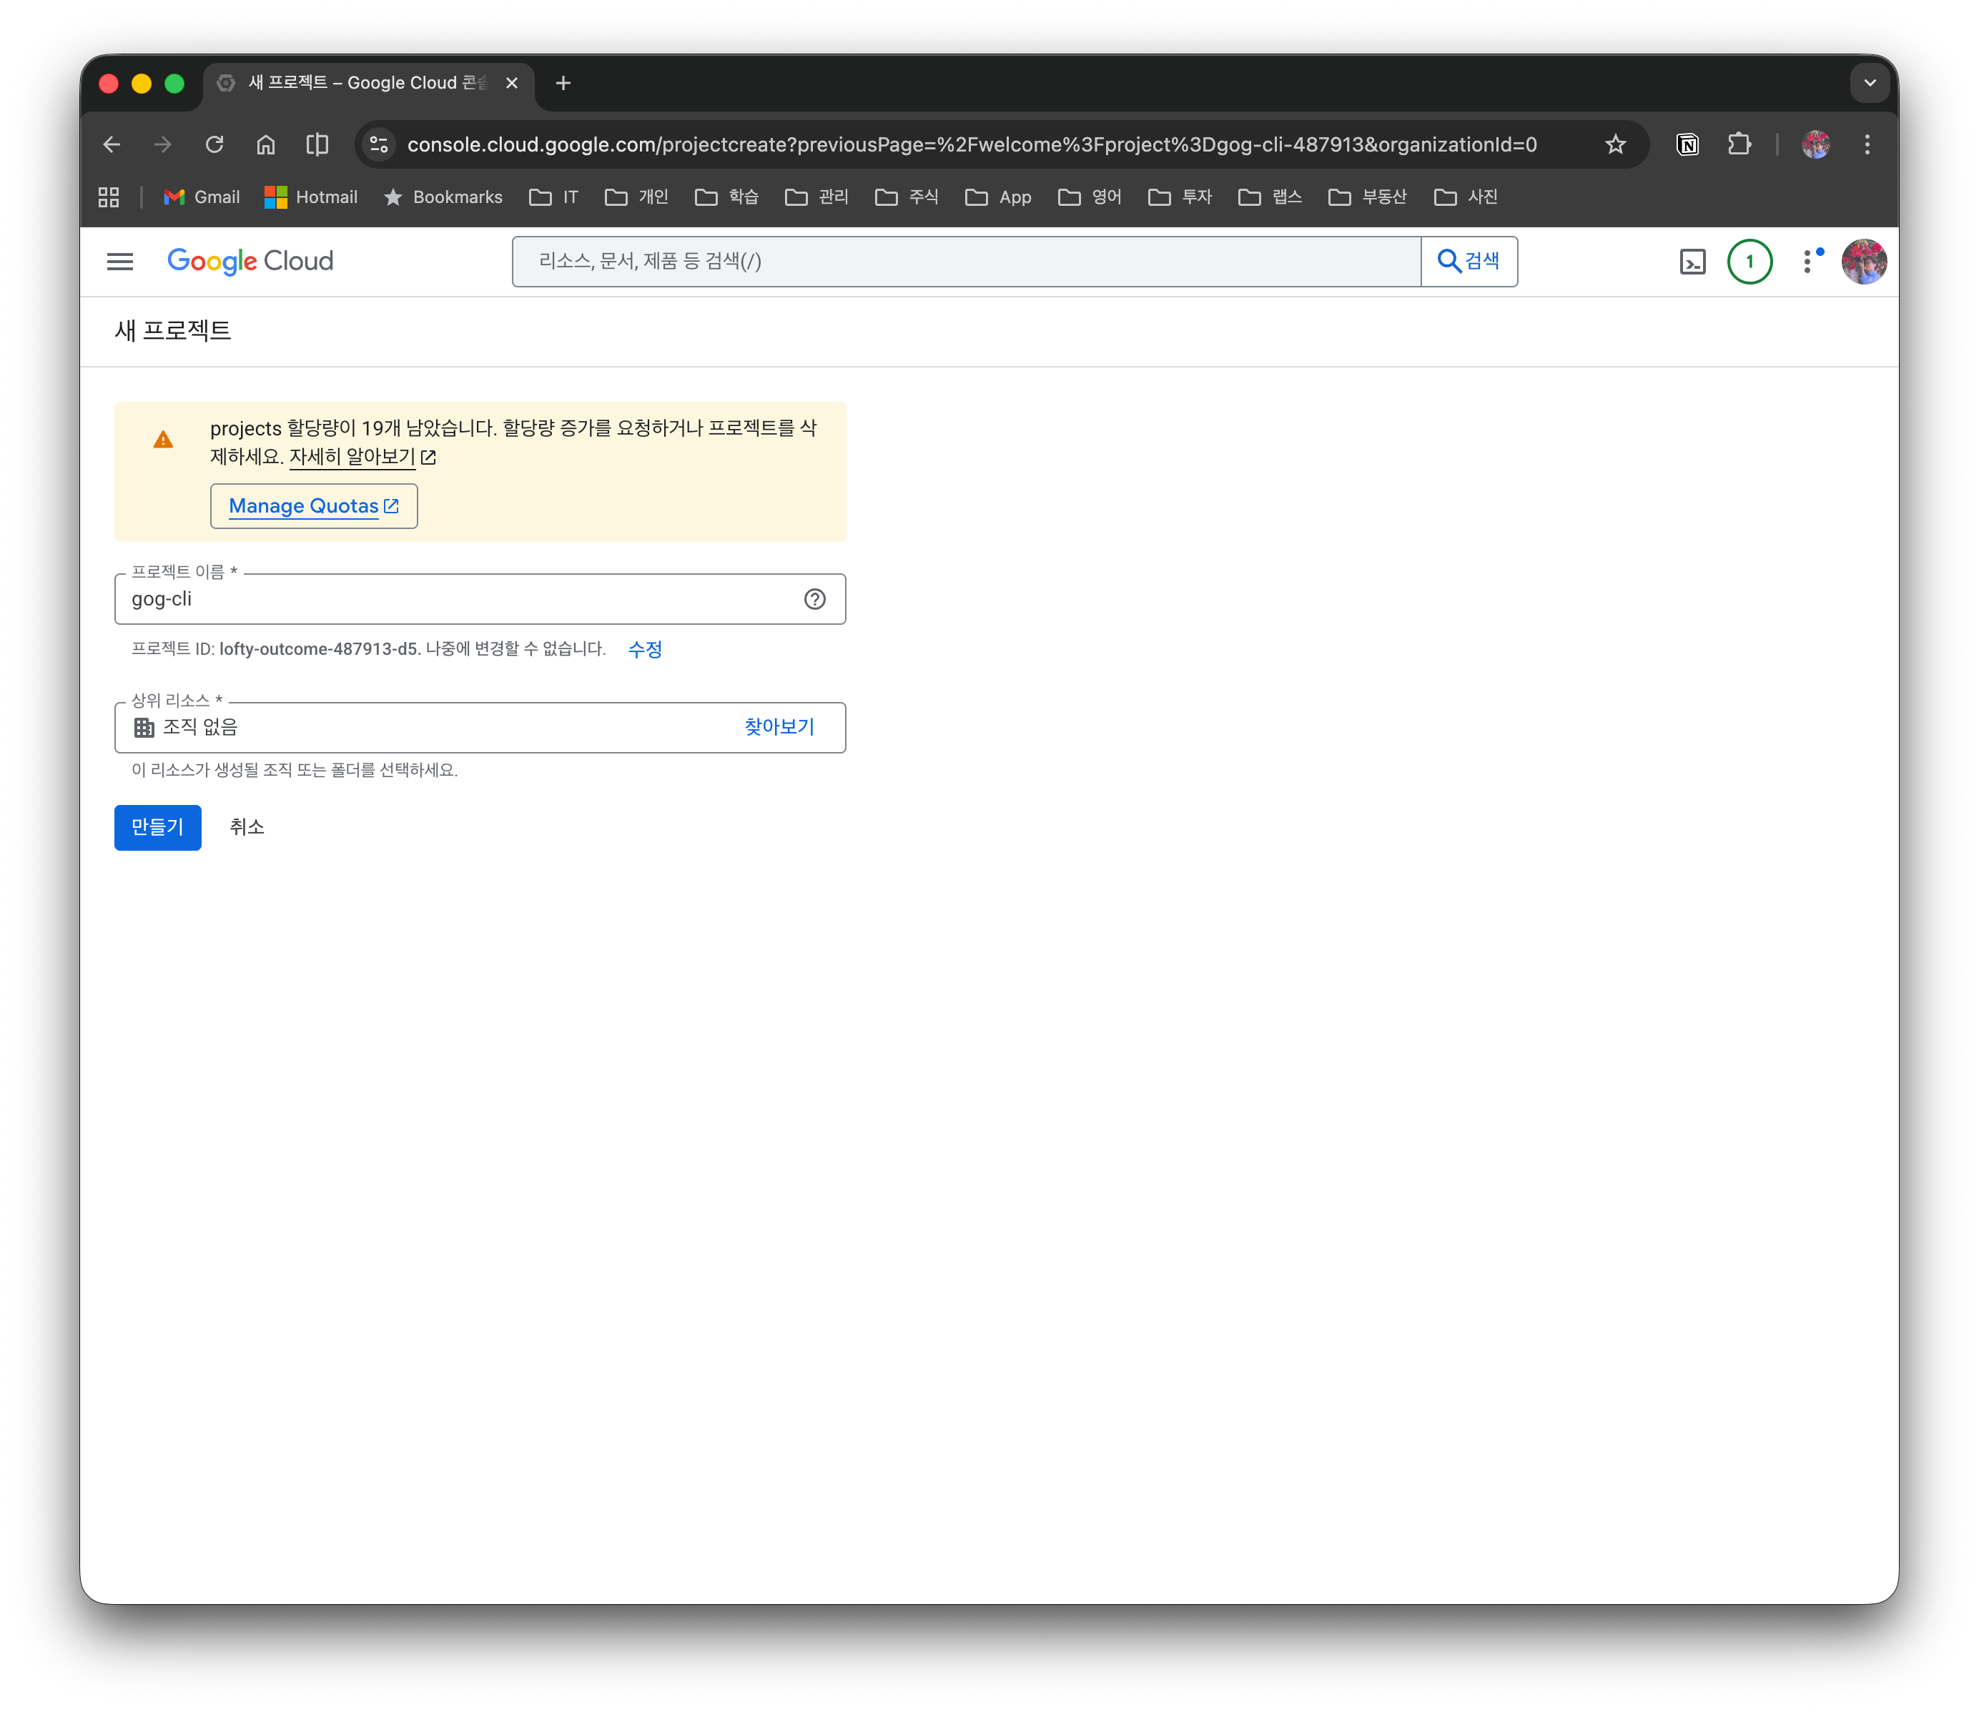
Task: Open the Extensions puzzle icon
Action: [1739, 144]
